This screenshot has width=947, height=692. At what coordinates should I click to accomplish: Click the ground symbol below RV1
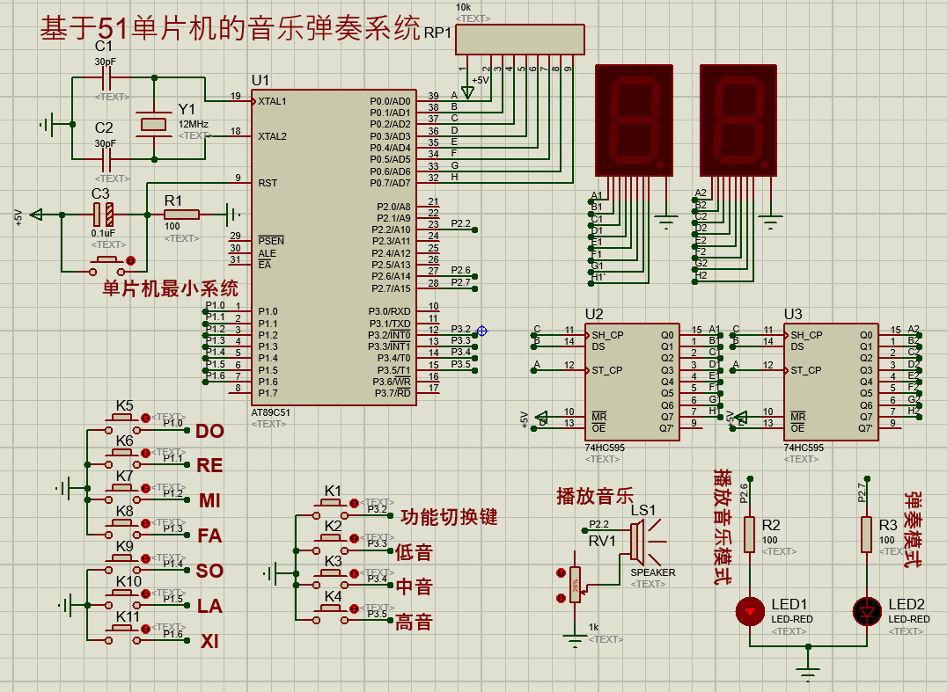pyautogui.click(x=575, y=641)
